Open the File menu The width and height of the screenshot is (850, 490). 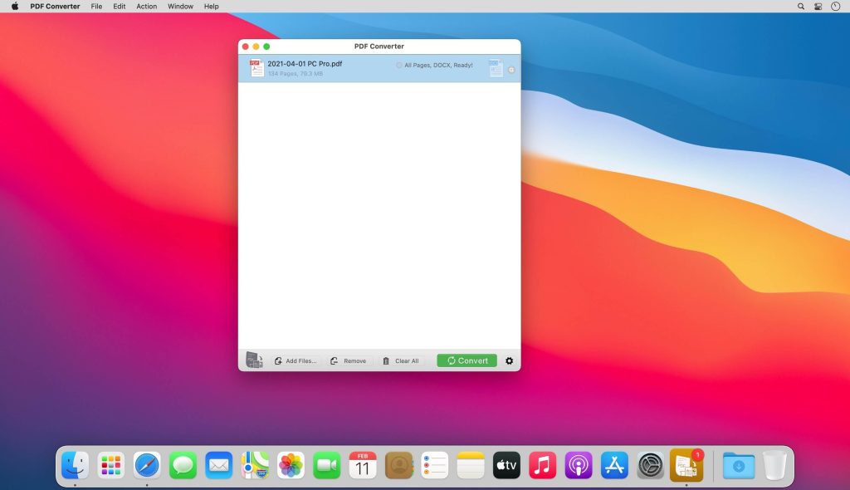96,6
